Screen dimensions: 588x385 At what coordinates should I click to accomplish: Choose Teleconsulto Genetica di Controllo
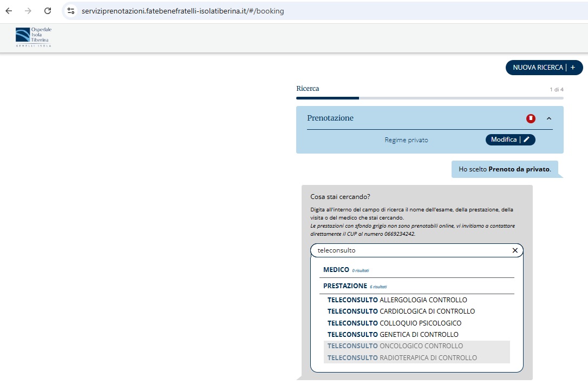point(393,334)
